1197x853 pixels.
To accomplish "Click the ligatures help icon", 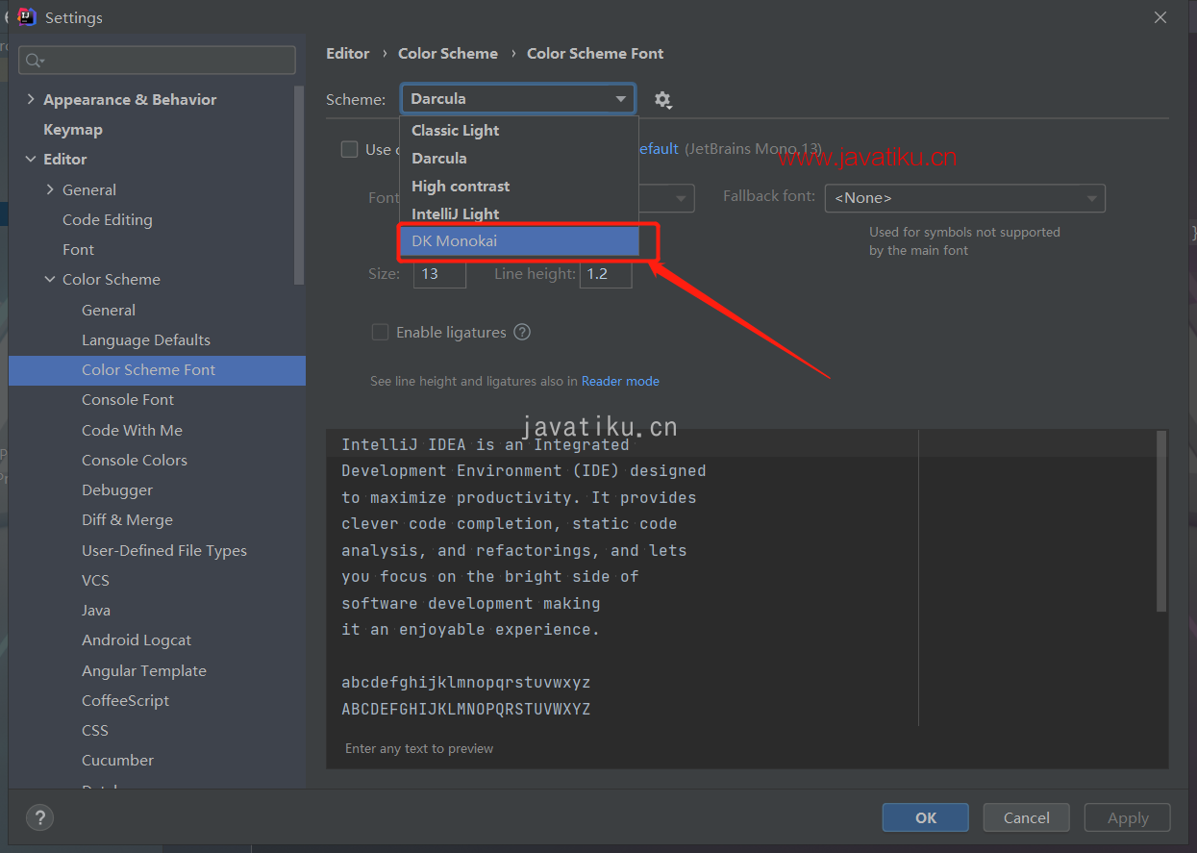I will click(522, 332).
